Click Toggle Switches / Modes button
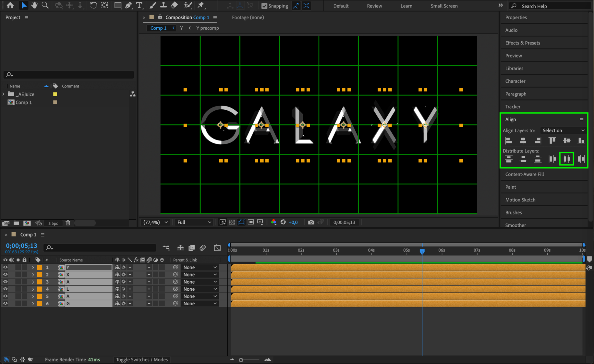 point(142,360)
